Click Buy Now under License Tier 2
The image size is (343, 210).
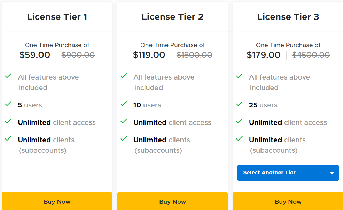point(172,202)
